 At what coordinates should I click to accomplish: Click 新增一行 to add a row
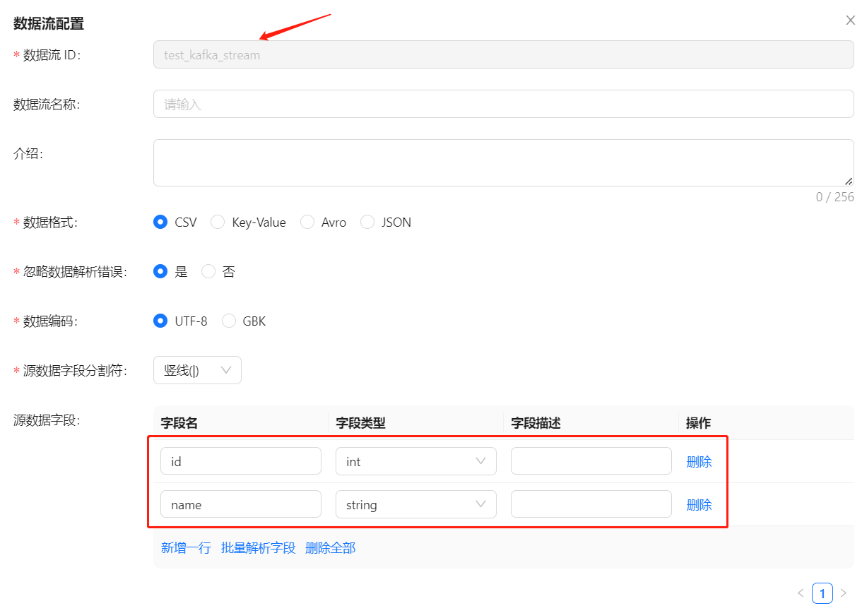186,548
